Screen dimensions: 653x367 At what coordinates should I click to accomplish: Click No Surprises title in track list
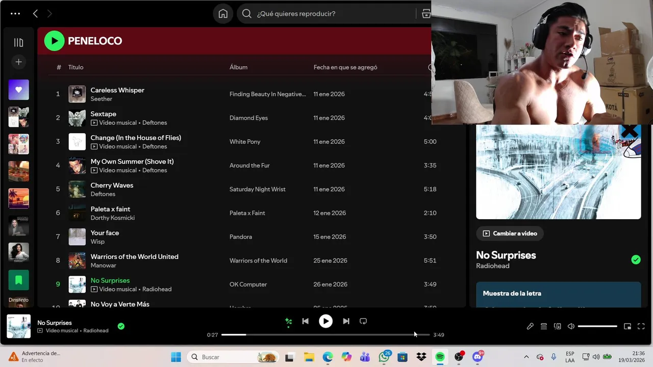click(x=110, y=280)
